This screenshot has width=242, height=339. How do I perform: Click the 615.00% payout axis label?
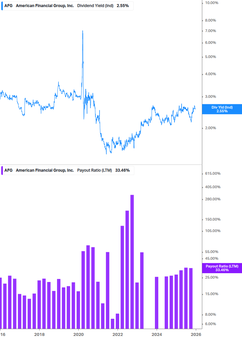point(213,174)
